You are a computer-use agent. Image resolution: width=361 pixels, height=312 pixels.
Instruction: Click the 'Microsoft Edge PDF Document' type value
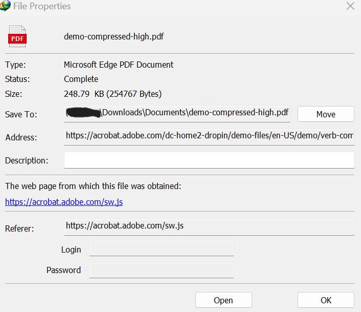[118, 65]
